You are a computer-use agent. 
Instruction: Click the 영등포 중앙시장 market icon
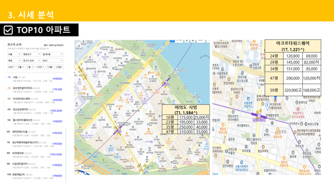(x=278, y=129)
